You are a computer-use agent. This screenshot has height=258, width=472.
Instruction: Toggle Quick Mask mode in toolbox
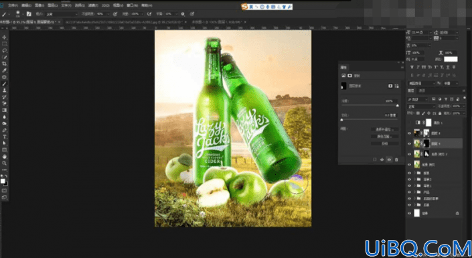point(4,190)
